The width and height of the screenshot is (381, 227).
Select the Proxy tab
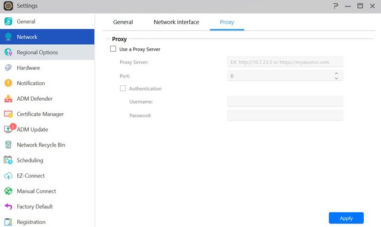point(227,22)
